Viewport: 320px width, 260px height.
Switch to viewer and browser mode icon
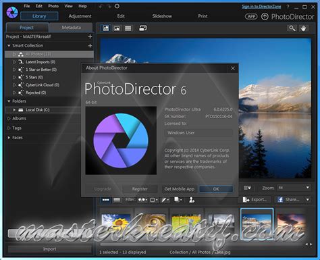tap(106, 28)
